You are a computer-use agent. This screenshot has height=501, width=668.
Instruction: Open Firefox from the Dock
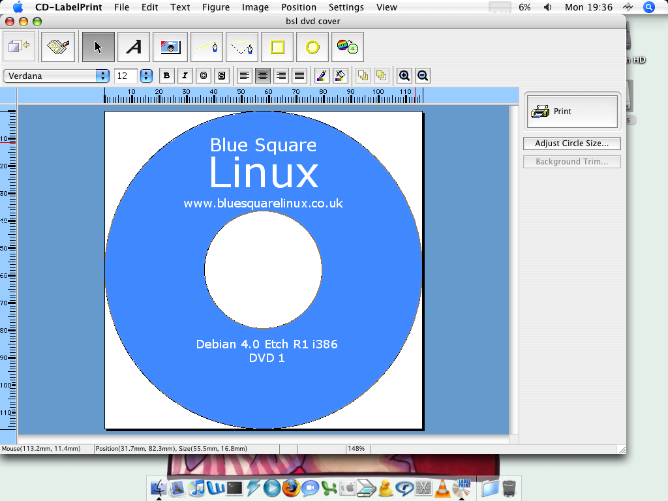pos(291,487)
